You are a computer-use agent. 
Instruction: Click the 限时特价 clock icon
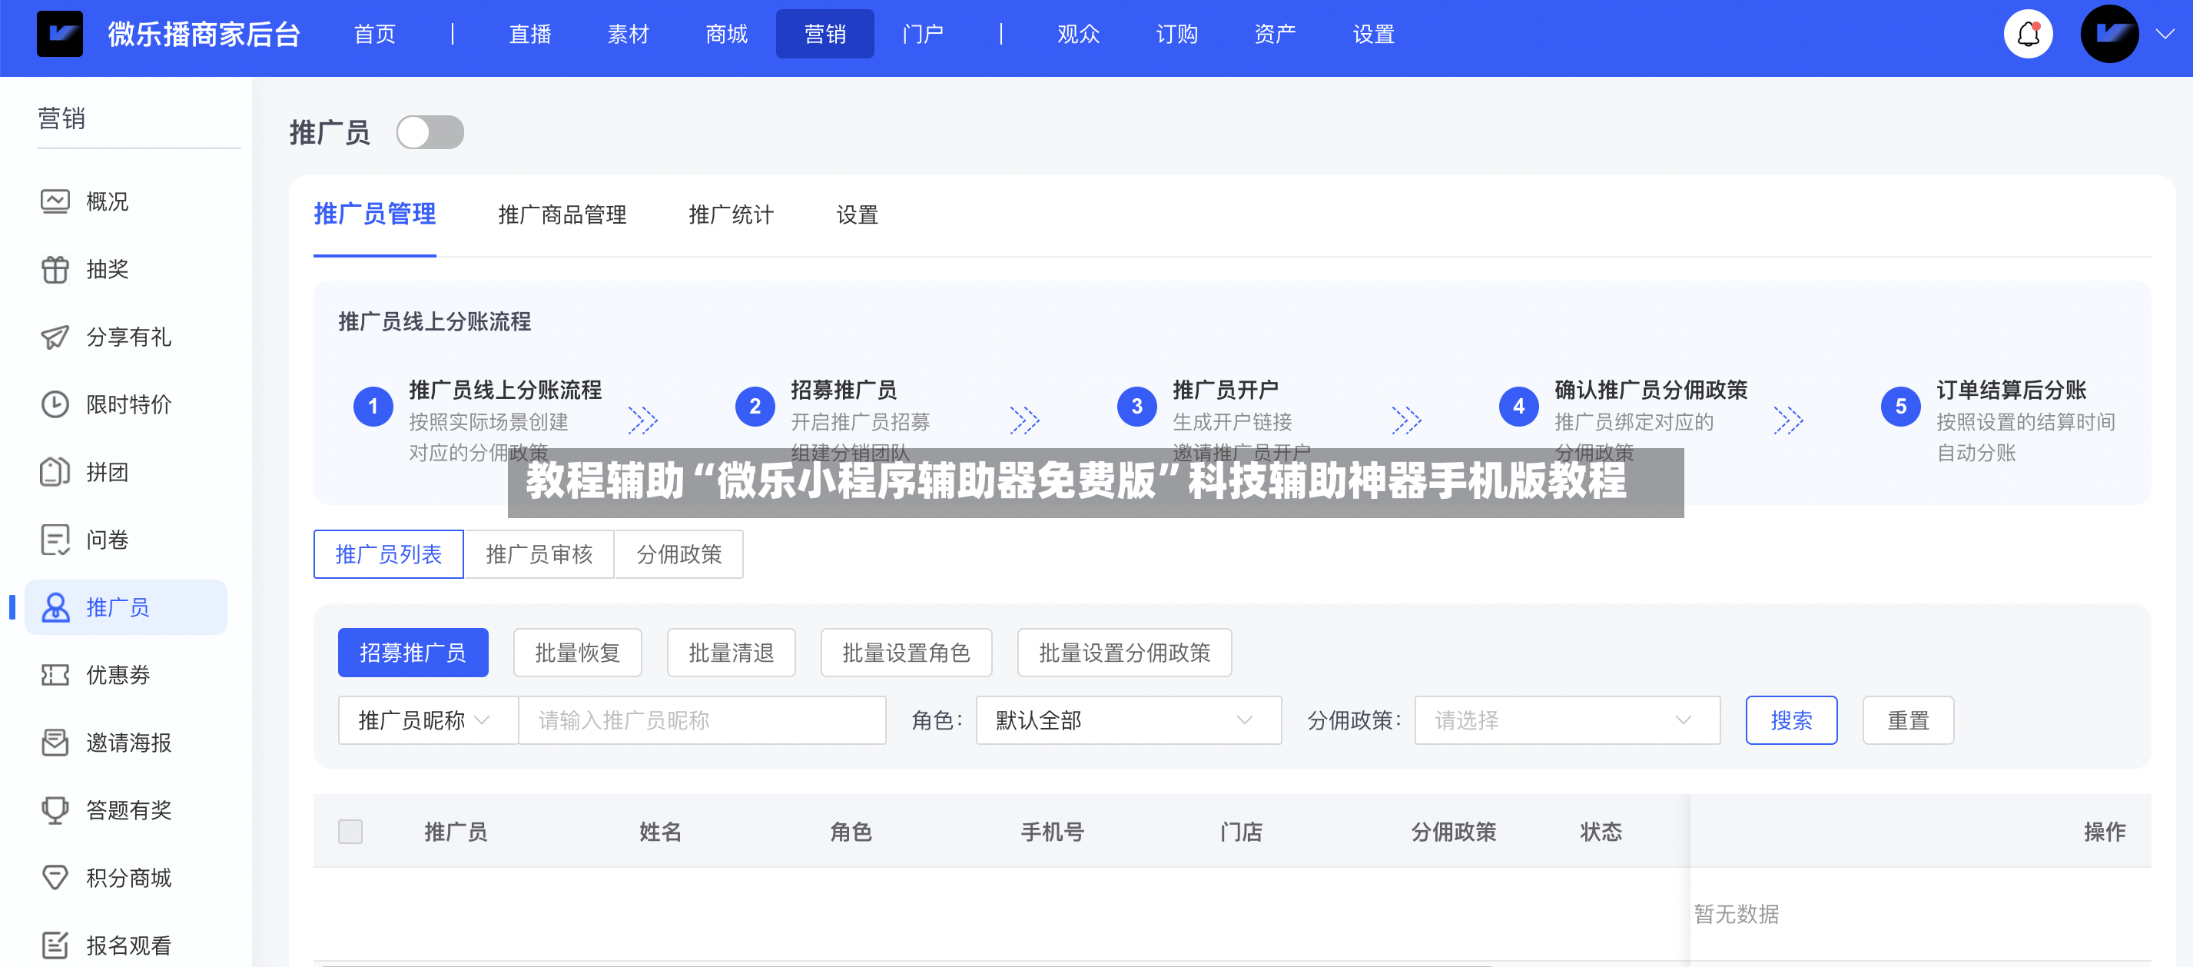pos(55,404)
